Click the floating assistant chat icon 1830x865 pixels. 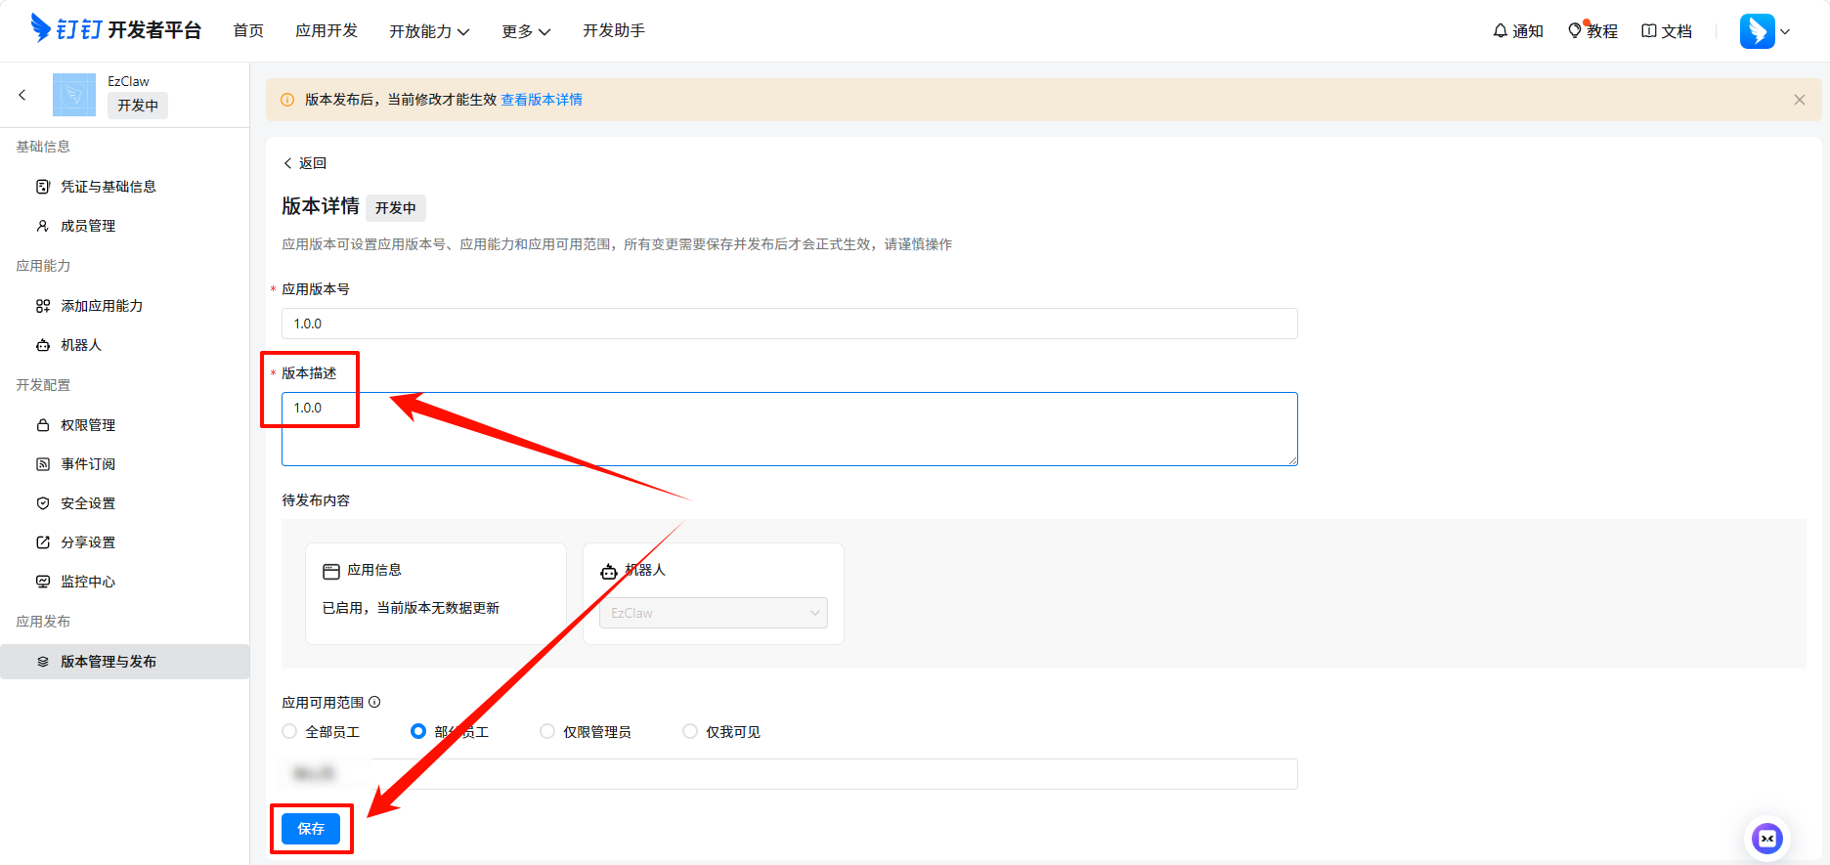[x=1766, y=838]
